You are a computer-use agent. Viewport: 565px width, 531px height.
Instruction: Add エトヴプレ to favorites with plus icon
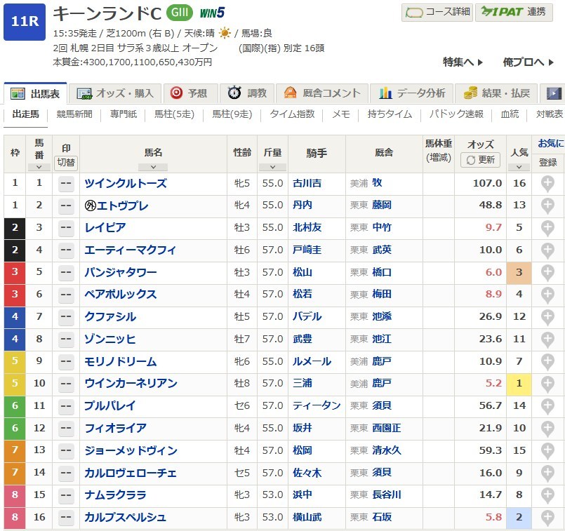coord(547,206)
